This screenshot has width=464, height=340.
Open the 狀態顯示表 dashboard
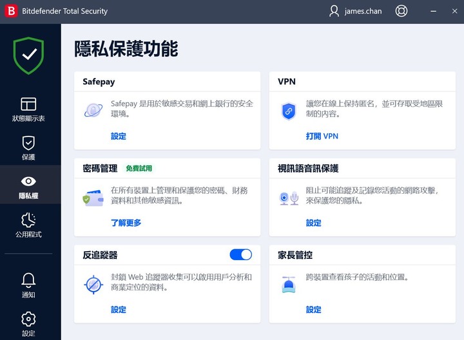coord(28,109)
